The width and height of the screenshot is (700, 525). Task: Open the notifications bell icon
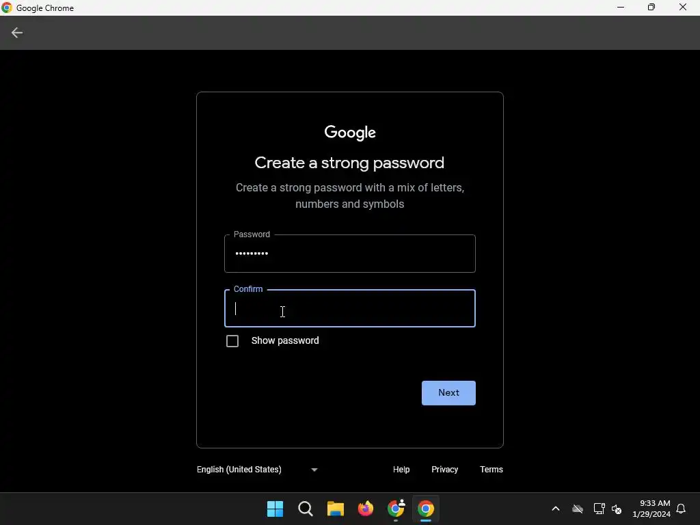pyautogui.click(x=681, y=509)
